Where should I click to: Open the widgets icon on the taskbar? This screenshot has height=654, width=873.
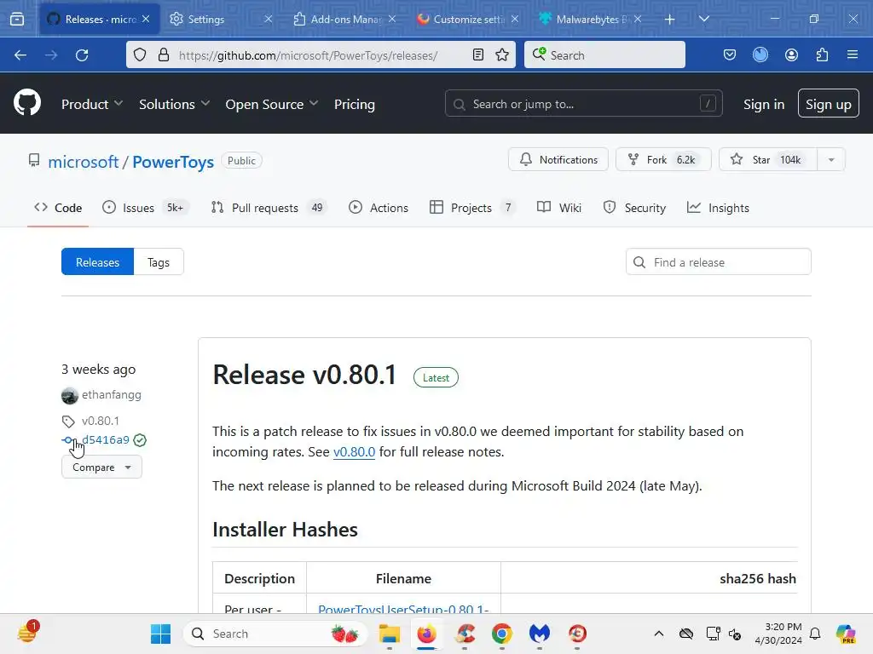(26, 633)
